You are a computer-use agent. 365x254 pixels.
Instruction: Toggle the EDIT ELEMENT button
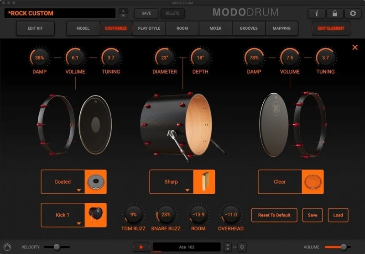click(331, 28)
